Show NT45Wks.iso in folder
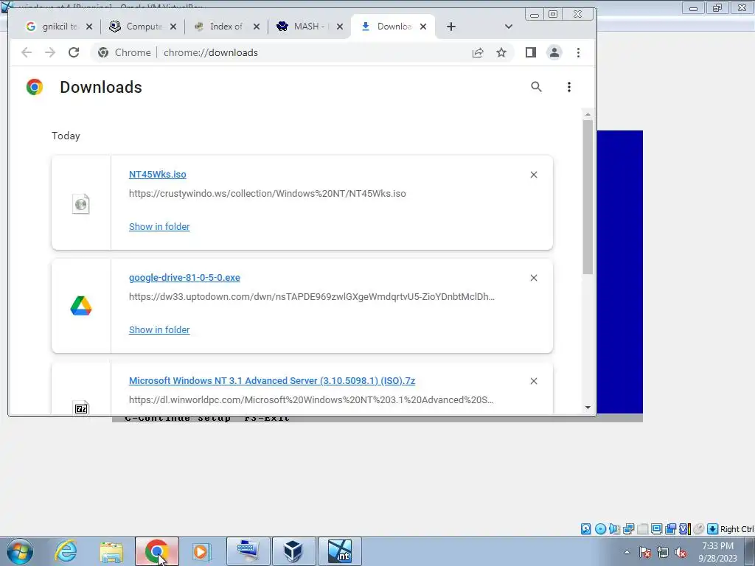The image size is (755, 566). coord(159,226)
